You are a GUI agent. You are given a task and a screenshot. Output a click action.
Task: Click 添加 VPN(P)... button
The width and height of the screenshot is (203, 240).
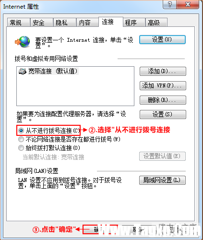point(163,85)
